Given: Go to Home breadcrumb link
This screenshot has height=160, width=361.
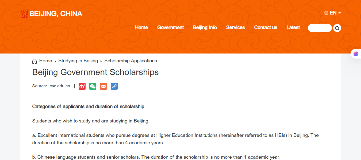Looking at the screenshot, I should tap(45, 61).
